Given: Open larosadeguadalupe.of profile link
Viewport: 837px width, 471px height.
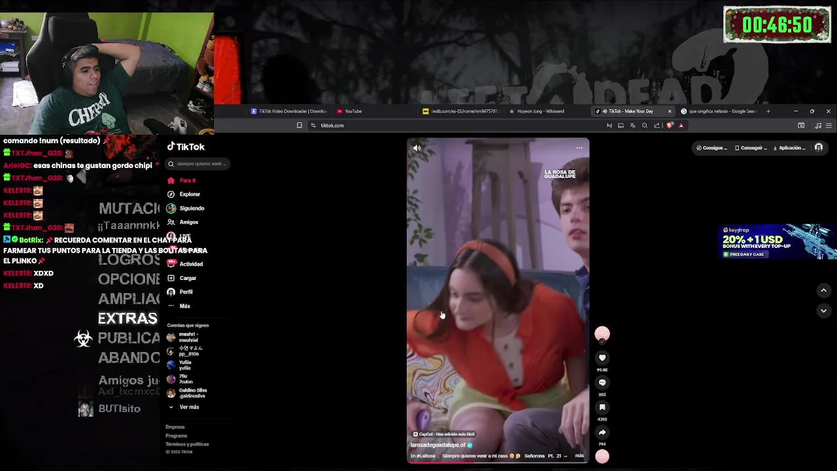Looking at the screenshot, I should click(437, 445).
